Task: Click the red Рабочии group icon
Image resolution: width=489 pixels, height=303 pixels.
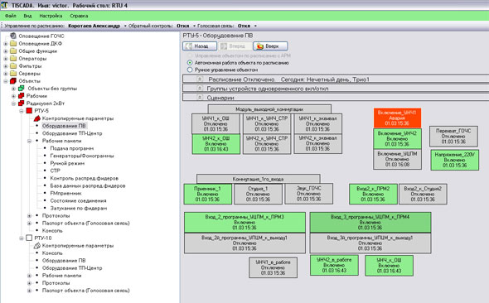Action: coord(22,95)
